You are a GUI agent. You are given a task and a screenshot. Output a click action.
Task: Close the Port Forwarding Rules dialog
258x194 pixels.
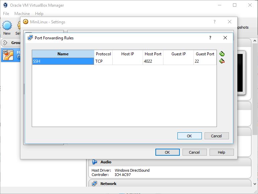pyautogui.click(x=225, y=38)
